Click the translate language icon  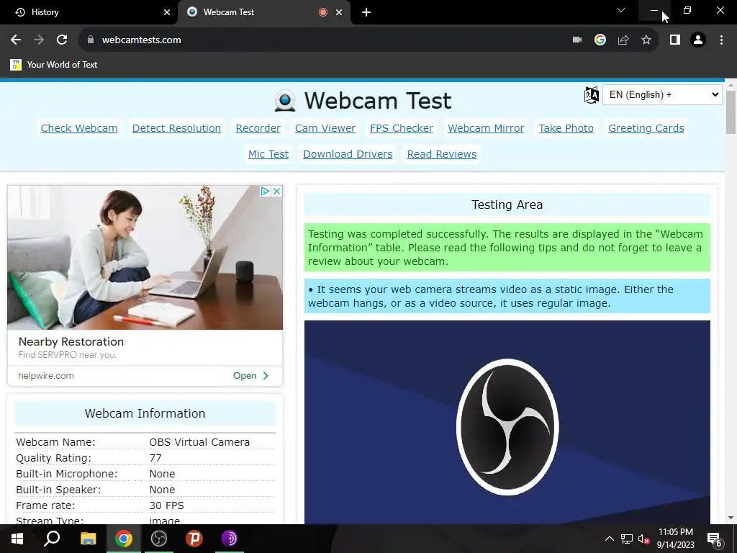coord(592,95)
